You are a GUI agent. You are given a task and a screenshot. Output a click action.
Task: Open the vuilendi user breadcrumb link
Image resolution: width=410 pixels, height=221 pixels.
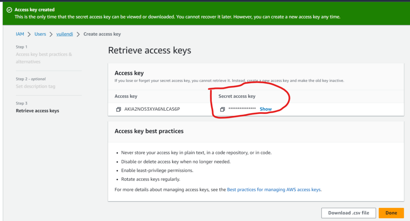click(x=64, y=34)
